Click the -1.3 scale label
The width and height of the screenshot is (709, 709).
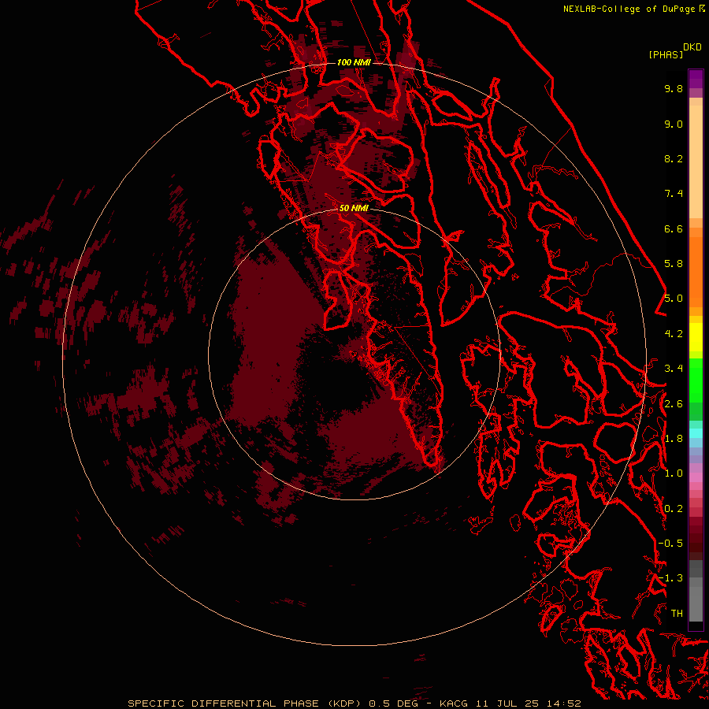click(x=670, y=578)
